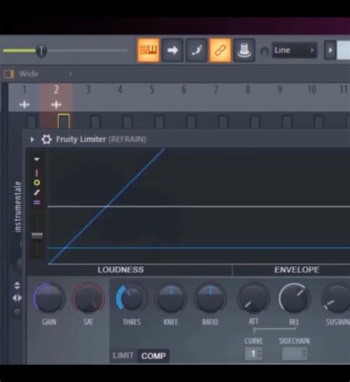Click the curved note blend toolbar icon
Viewport: 350px width, 382px height.
click(196, 50)
